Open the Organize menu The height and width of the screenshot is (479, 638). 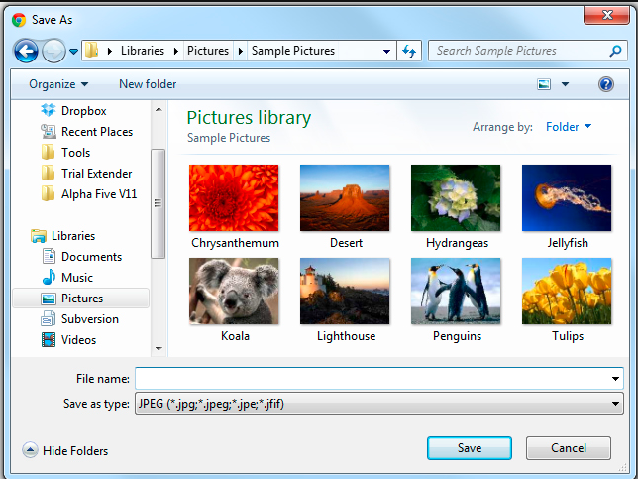[58, 84]
